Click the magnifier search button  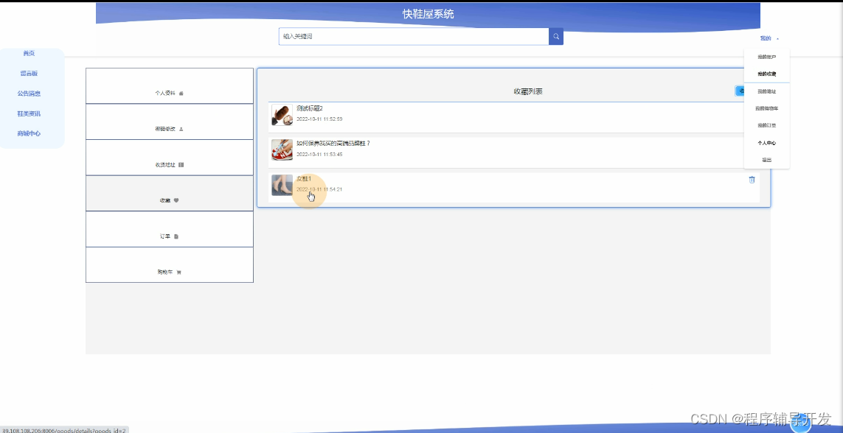pyautogui.click(x=556, y=37)
